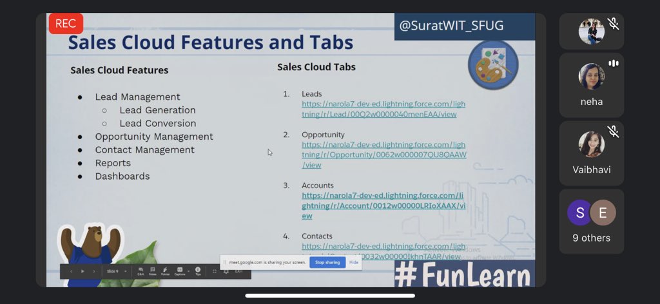660x304 pixels.
Task: Click the @SuratWIT_SFUG handle
Action: tap(451, 26)
